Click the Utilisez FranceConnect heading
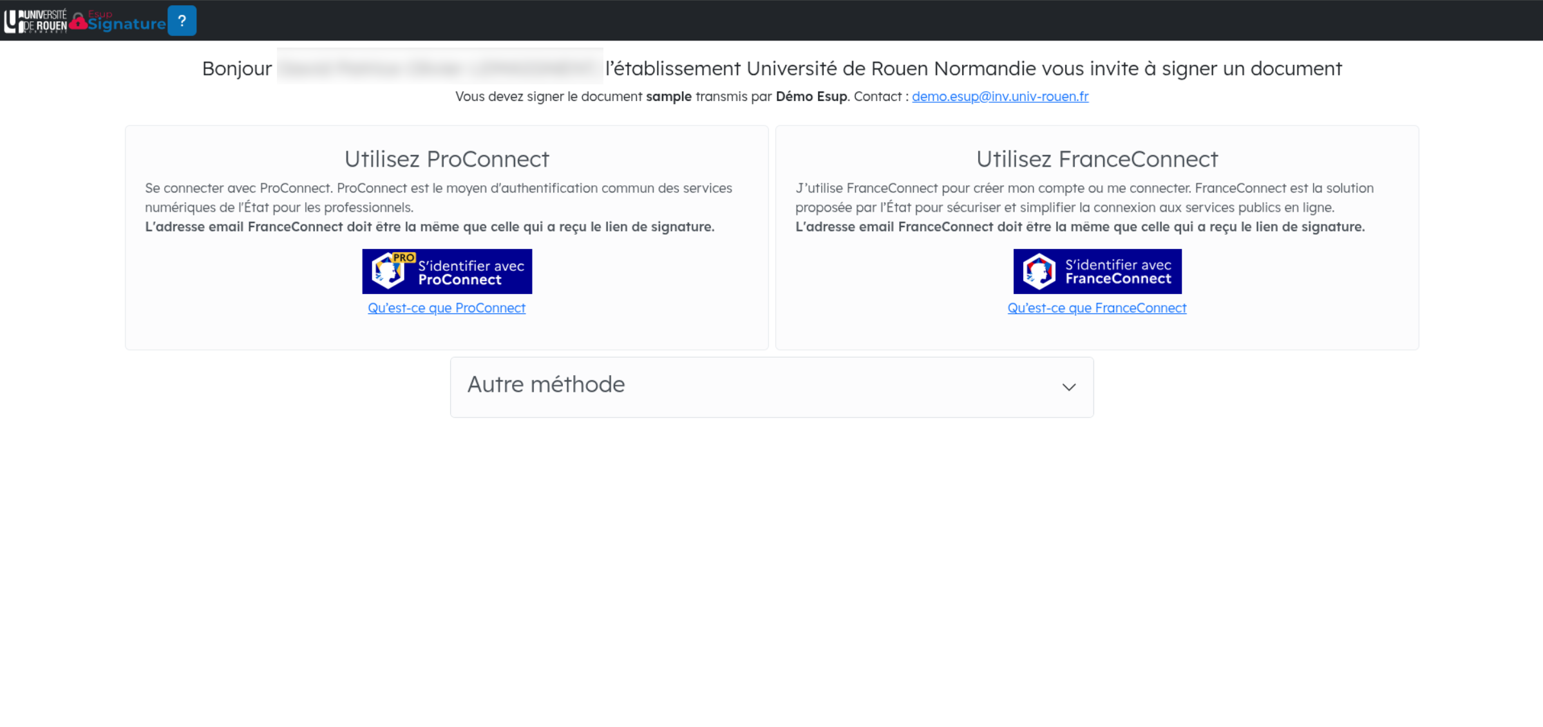Image resolution: width=1543 pixels, height=727 pixels. [1097, 159]
